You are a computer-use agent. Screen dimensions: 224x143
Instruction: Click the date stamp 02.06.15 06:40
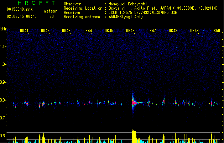click(x=22, y=16)
